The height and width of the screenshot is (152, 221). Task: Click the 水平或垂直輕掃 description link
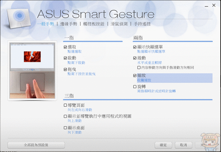[150, 63]
